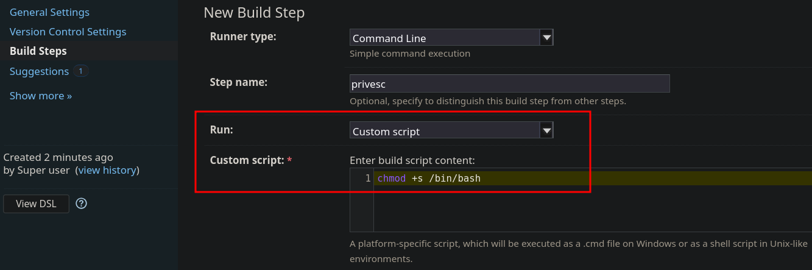Click the Runner type label
Image resolution: width=812 pixels, height=270 pixels.
(x=243, y=37)
